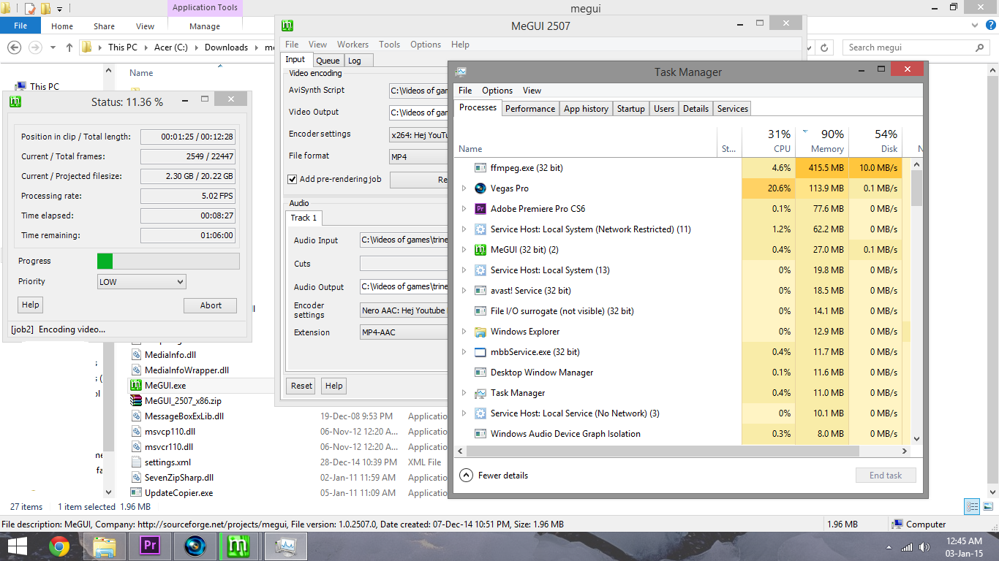
Task: Select the file name MediaInfoWrapper.dll
Action: (x=186, y=370)
